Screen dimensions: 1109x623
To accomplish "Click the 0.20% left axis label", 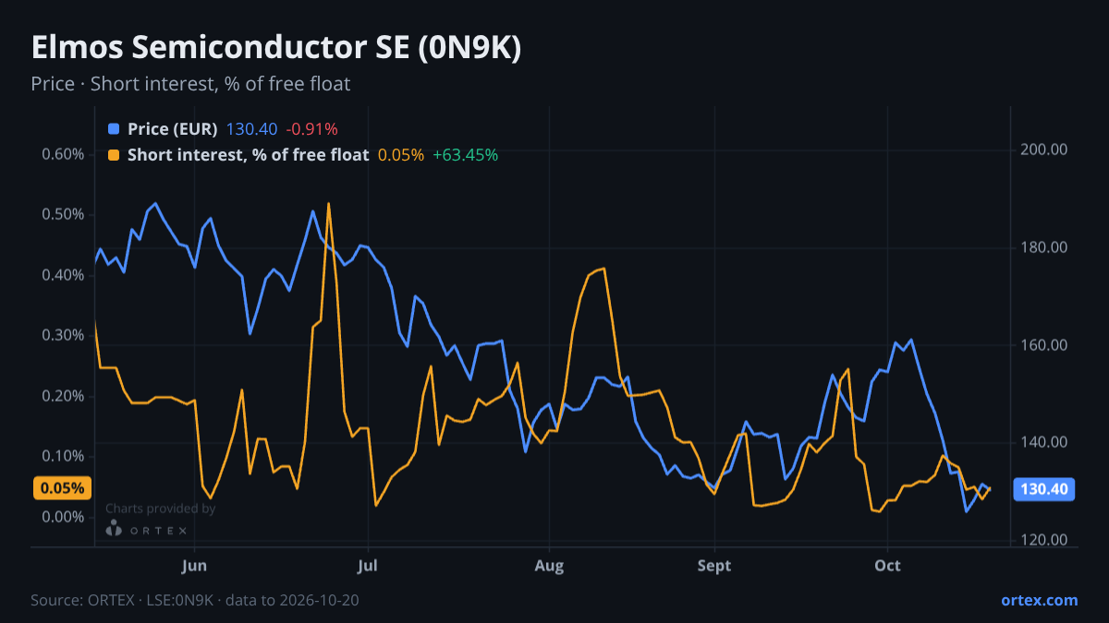I will (x=63, y=396).
